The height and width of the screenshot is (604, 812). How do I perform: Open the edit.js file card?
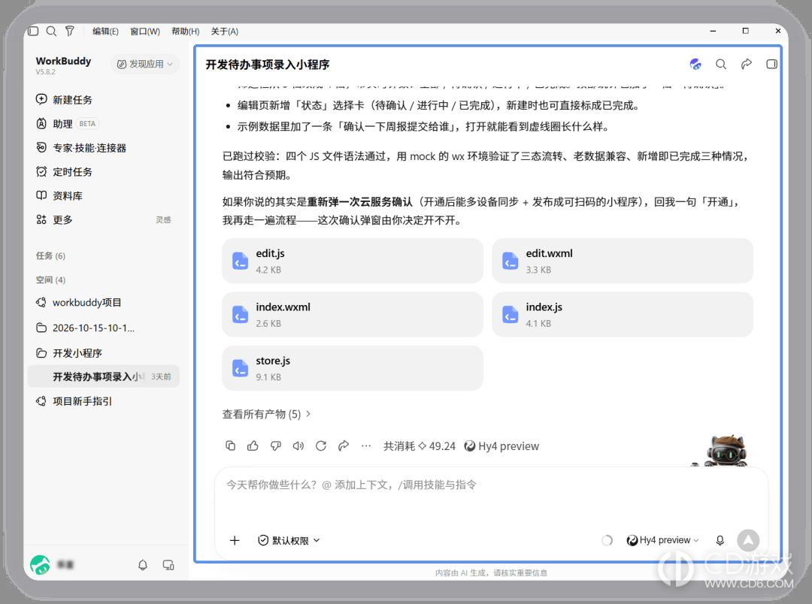pyautogui.click(x=353, y=261)
